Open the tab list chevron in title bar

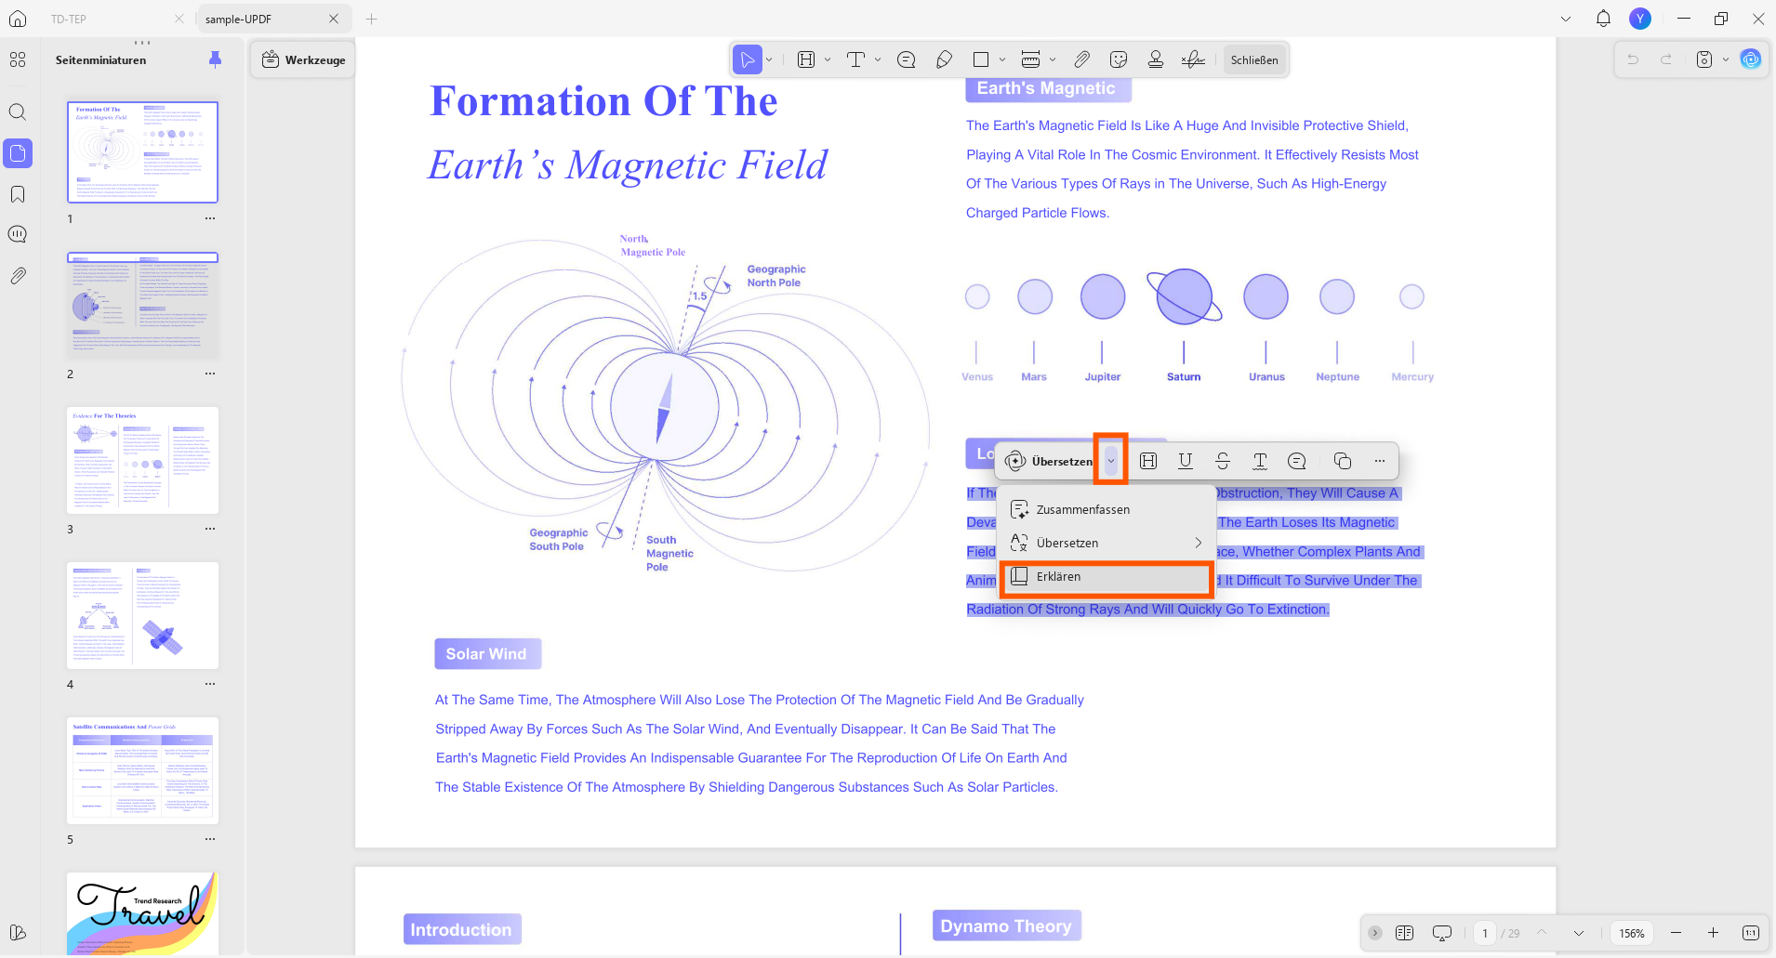pos(1566,19)
